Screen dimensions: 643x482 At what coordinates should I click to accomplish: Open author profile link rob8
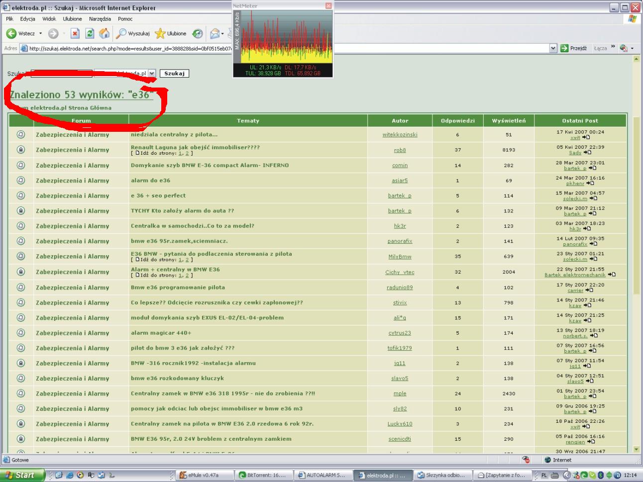400,150
